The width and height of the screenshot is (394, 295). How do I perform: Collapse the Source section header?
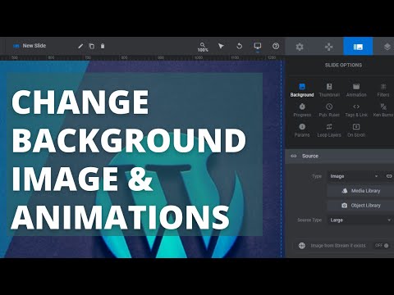340,156
